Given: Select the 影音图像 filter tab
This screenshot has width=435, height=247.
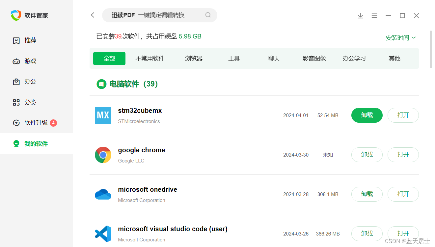Looking at the screenshot, I should click(x=314, y=59).
